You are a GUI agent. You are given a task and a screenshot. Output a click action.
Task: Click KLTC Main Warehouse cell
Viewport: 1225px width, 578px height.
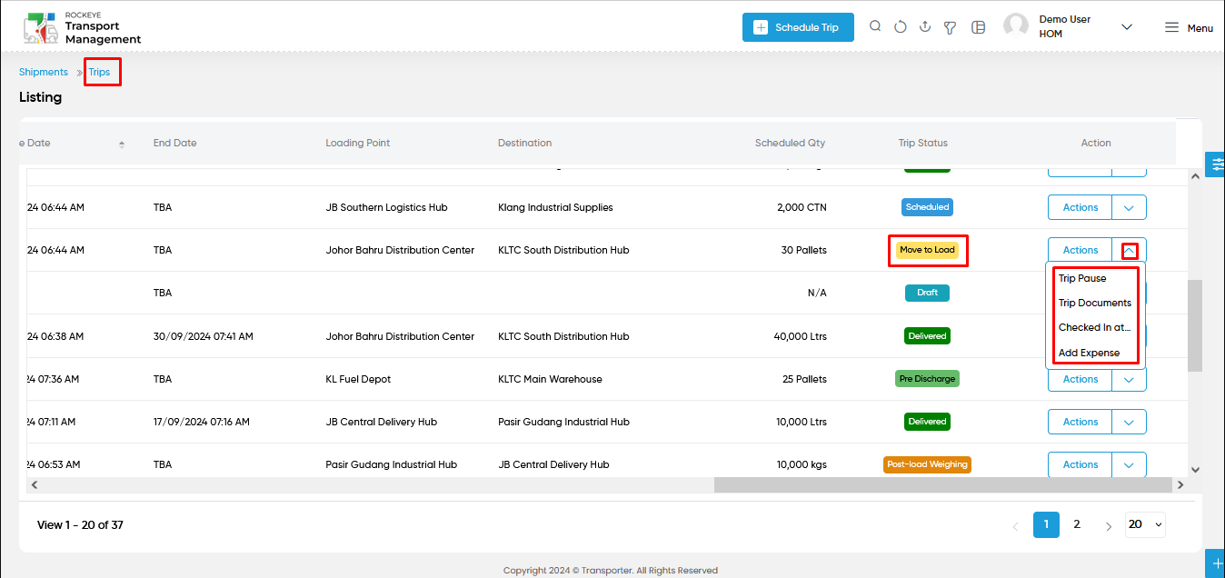[550, 379]
